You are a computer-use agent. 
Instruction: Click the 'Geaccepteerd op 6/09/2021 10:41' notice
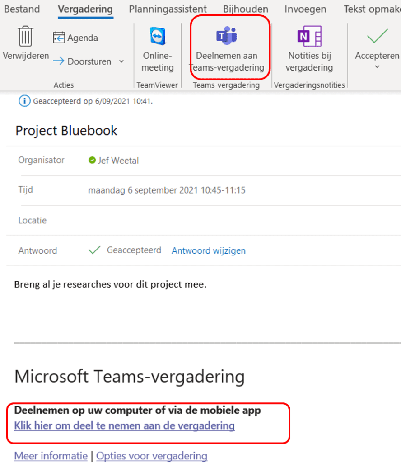[x=93, y=101]
